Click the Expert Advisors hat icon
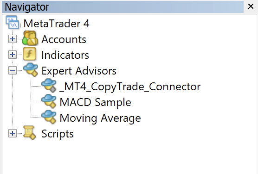 point(31,69)
